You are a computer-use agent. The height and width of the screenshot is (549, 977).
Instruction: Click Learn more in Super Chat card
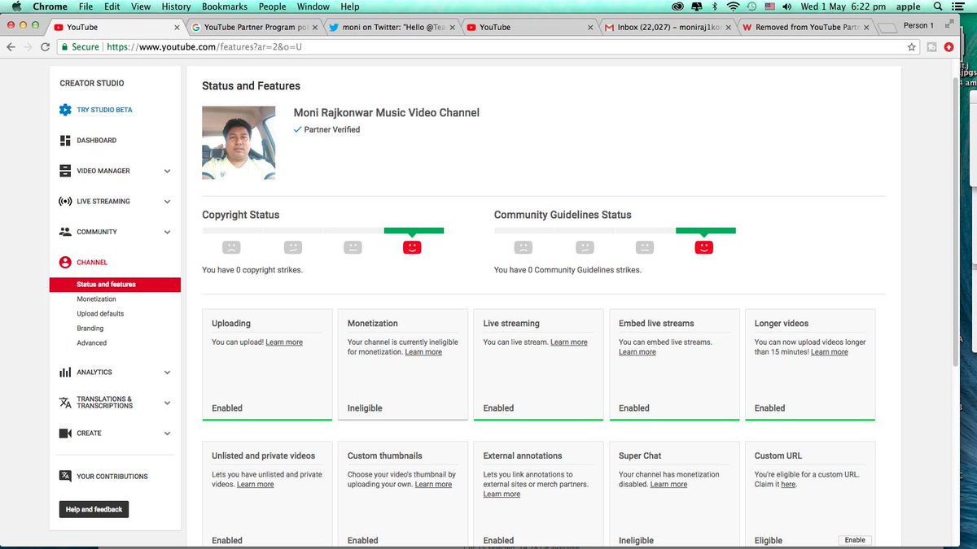point(668,485)
